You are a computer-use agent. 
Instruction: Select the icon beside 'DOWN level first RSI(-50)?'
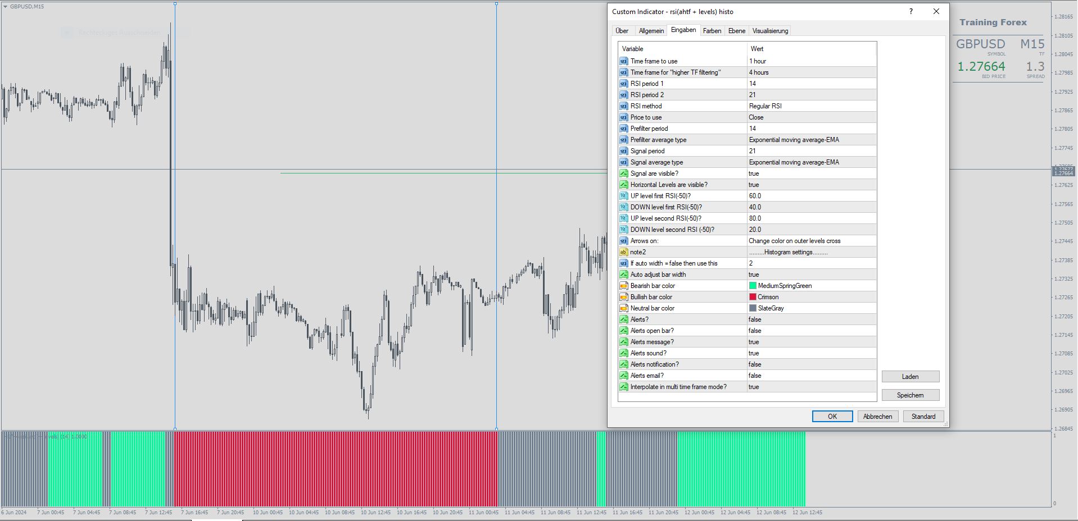[x=623, y=207]
